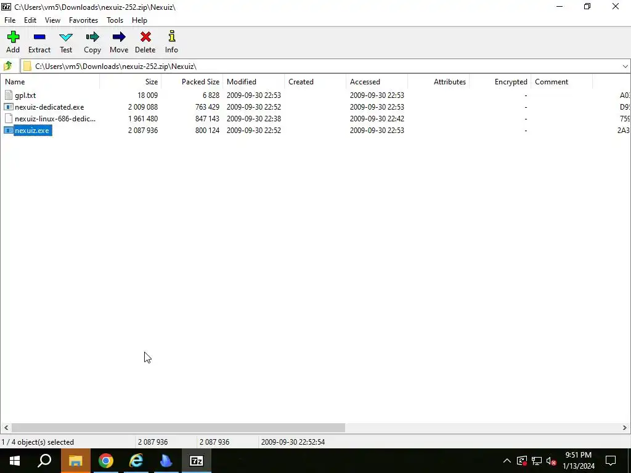The width and height of the screenshot is (631, 473).
Task: Open the Windows Start menu
Action: point(15,461)
